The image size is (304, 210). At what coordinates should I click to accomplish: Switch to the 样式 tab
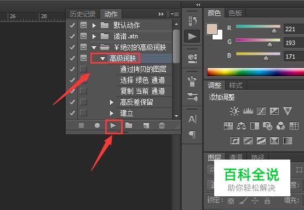point(236,86)
